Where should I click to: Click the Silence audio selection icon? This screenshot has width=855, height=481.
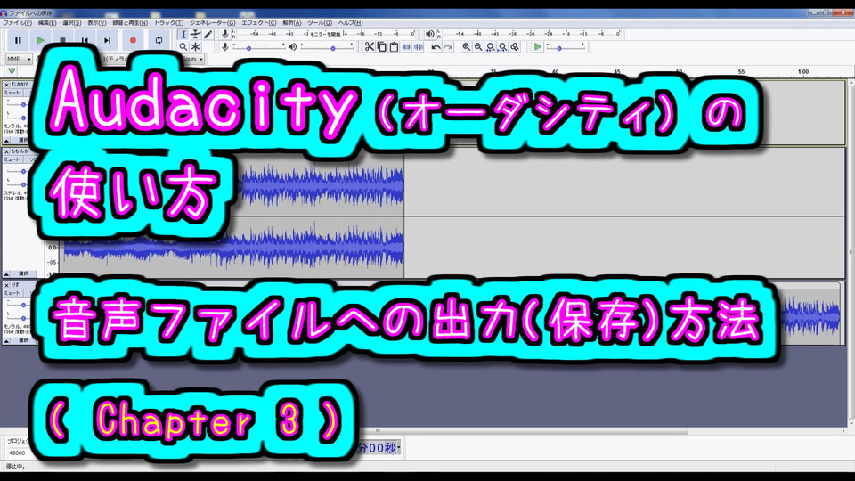[419, 47]
